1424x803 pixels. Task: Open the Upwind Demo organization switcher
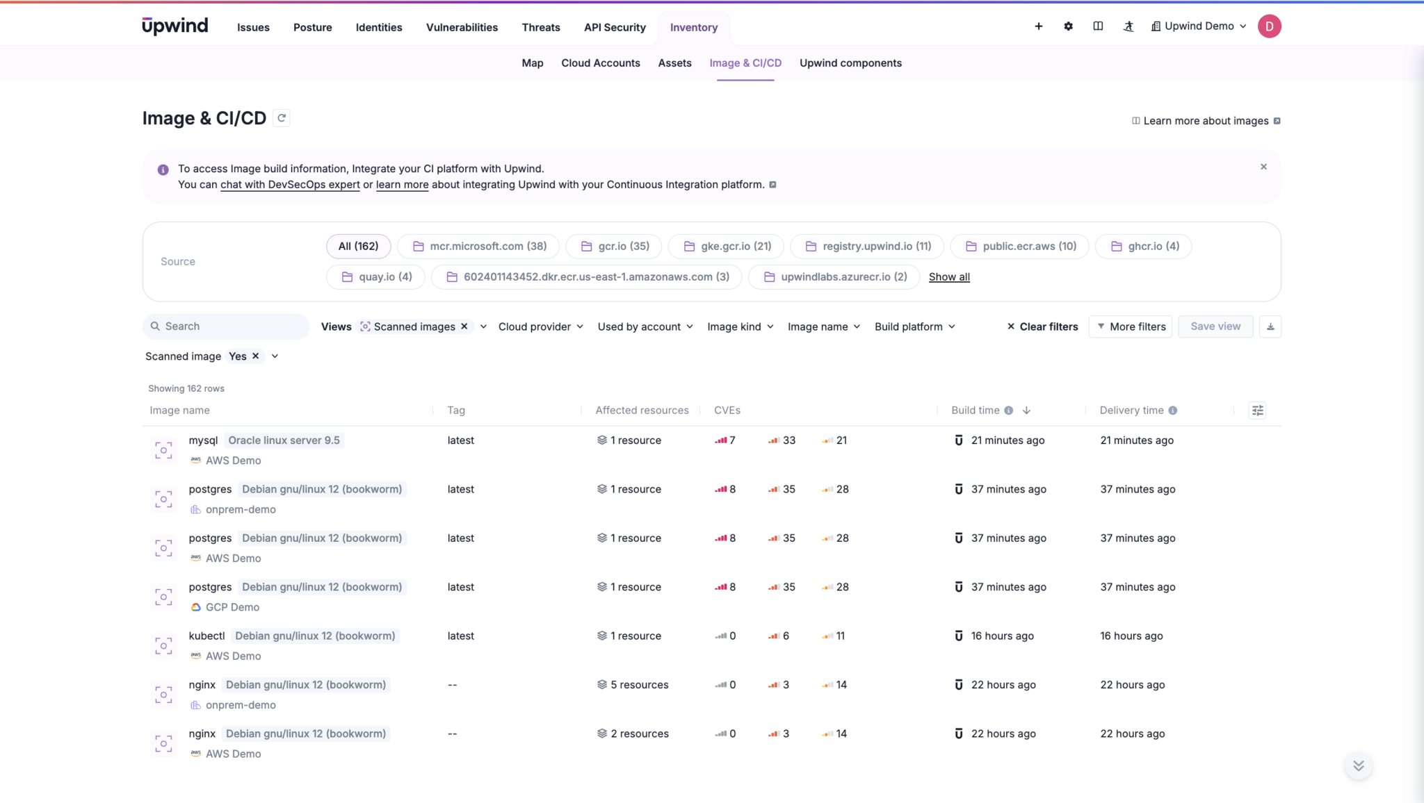(1198, 26)
